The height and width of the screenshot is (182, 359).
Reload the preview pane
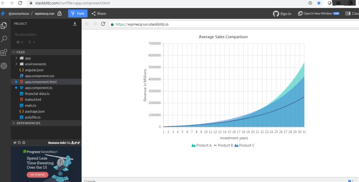103,24
